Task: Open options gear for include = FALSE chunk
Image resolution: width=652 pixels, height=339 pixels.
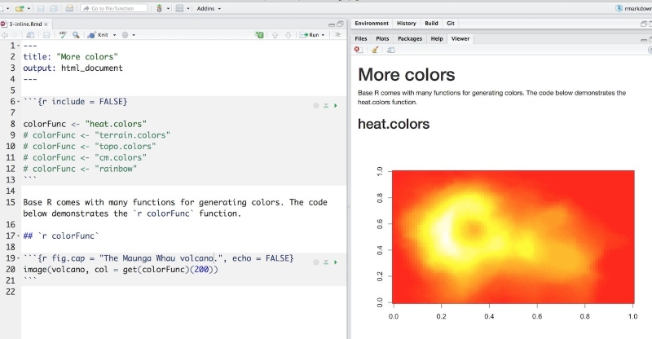Action: (x=316, y=106)
